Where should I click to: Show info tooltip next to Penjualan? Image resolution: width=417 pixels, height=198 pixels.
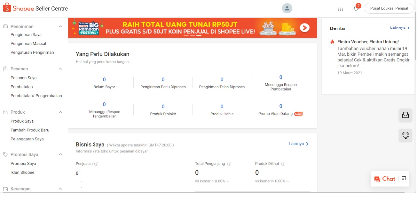point(96,164)
